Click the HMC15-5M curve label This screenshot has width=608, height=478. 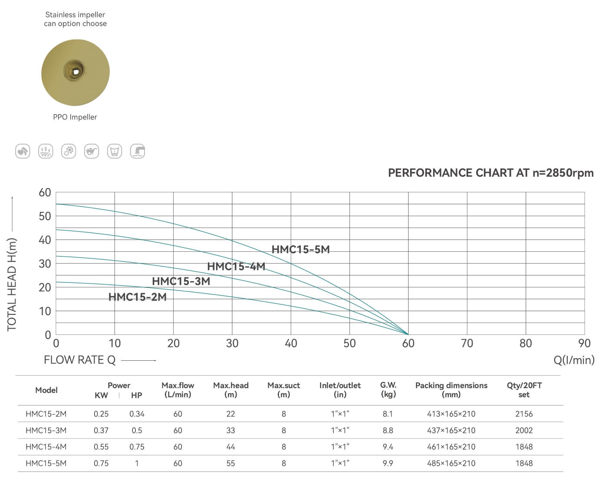coord(300,250)
